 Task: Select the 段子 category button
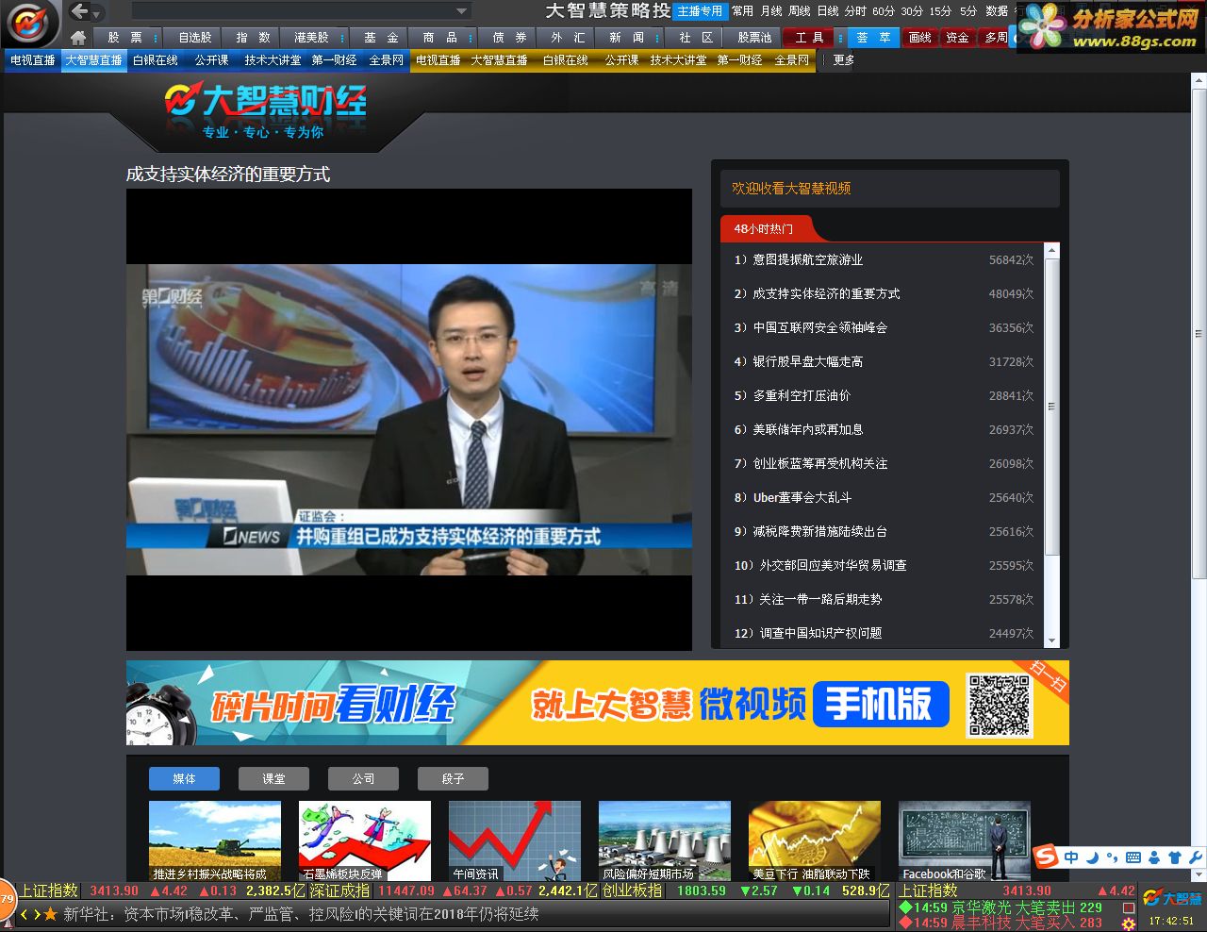[453, 778]
